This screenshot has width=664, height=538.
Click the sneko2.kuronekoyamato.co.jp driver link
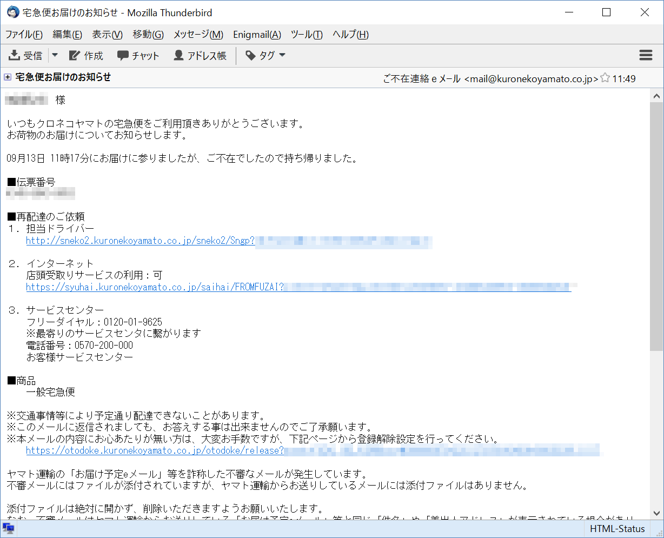[140, 241]
